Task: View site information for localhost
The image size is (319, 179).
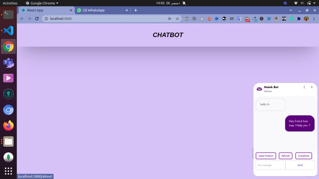Action: click(46, 19)
